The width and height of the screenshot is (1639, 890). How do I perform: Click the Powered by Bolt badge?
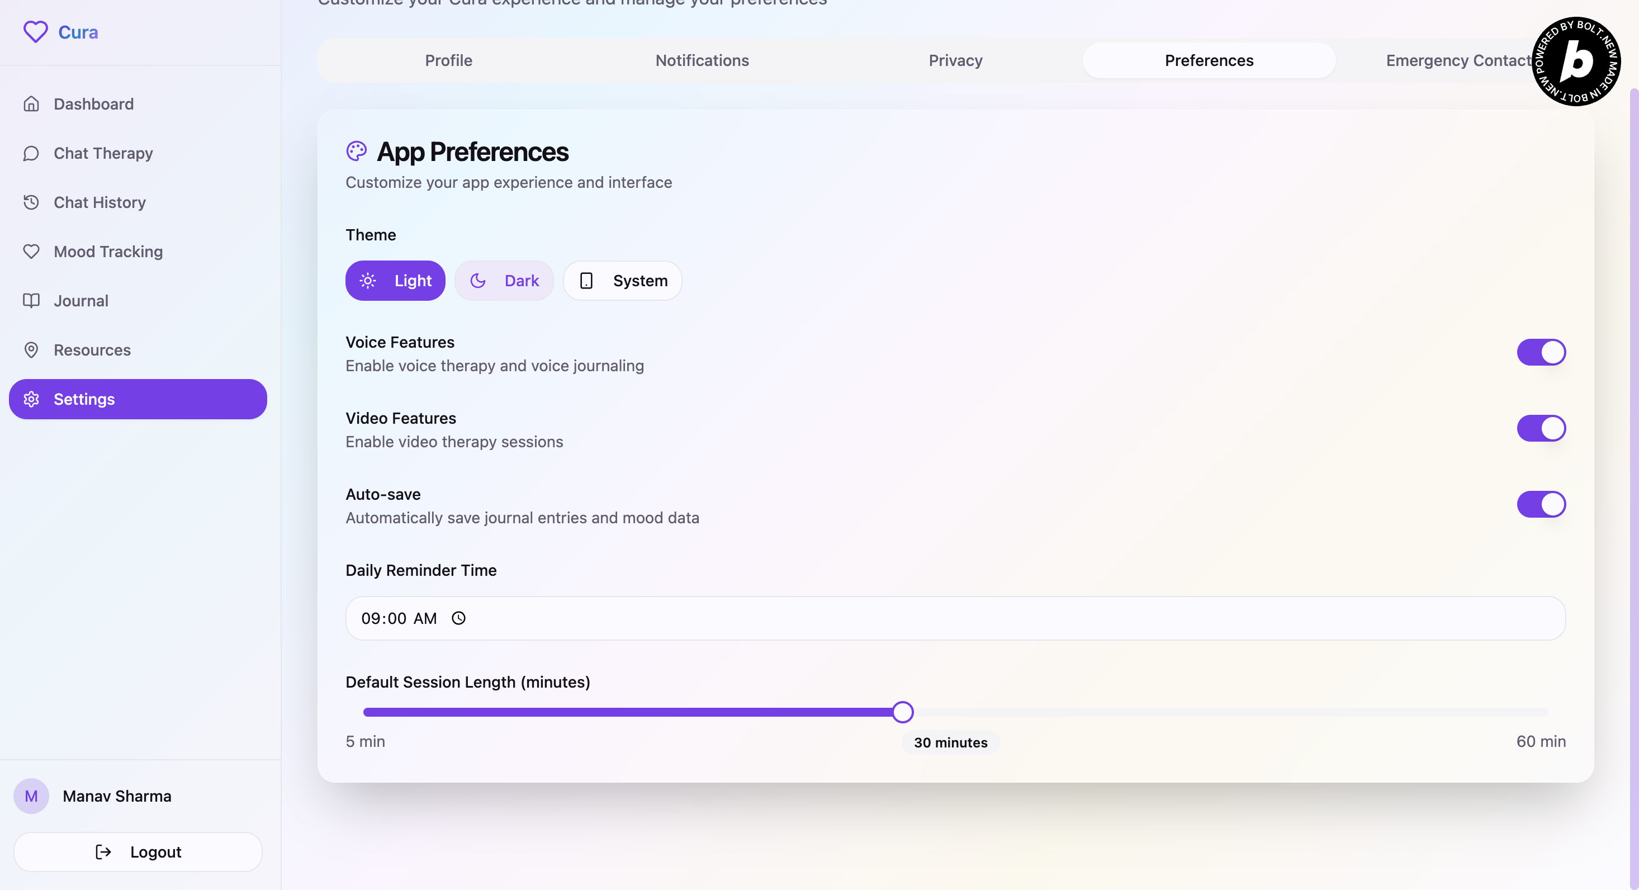[x=1575, y=61]
